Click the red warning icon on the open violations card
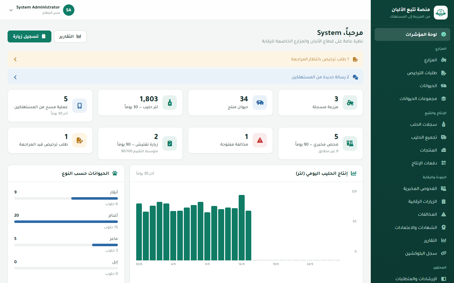 pos(260,140)
